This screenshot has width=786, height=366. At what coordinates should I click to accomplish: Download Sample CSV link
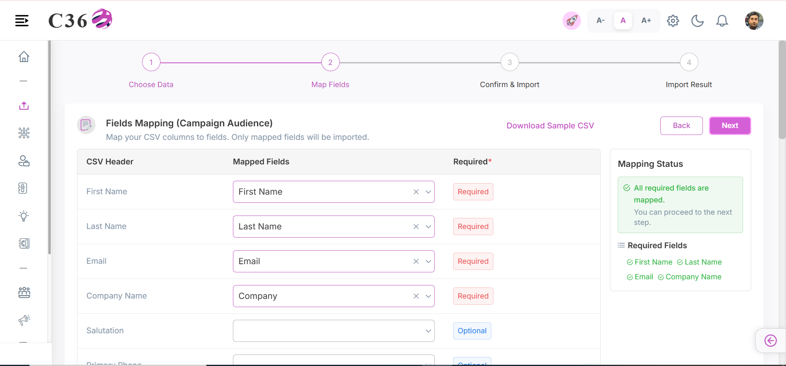pyautogui.click(x=550, y=126)
